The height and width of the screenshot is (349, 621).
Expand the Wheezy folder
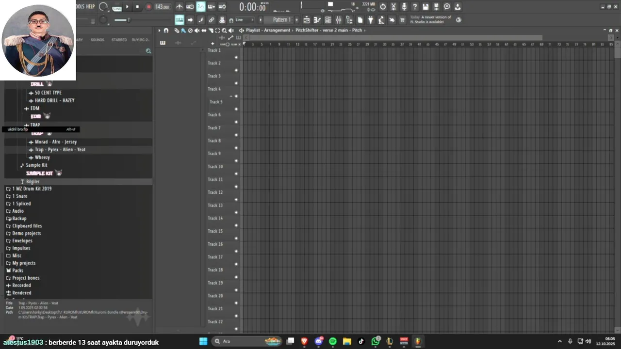tap(42, 158)
